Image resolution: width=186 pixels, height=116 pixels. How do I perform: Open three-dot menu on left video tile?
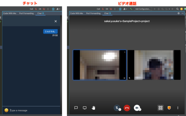pyautogui.click(x=125, y=52)
